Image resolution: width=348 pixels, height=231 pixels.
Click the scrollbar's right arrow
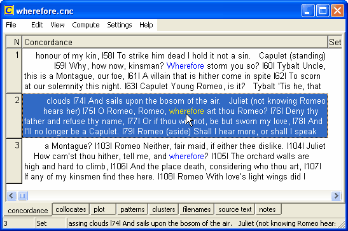pos(336,196)
